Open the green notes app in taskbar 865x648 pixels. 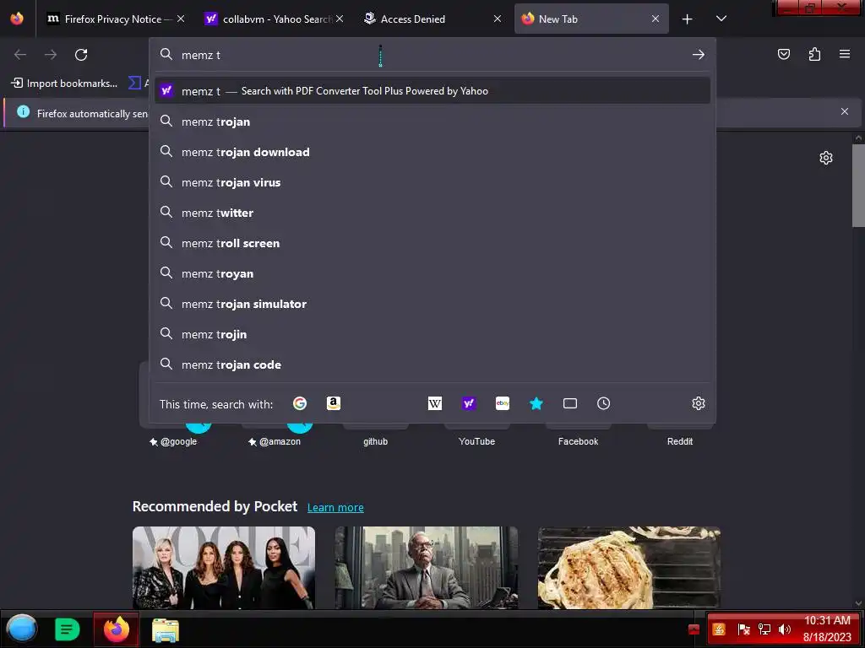(x=68, y=629)
